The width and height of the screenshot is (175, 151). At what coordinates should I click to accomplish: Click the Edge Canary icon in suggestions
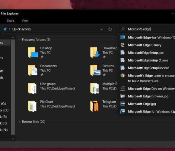pos(123,45)
